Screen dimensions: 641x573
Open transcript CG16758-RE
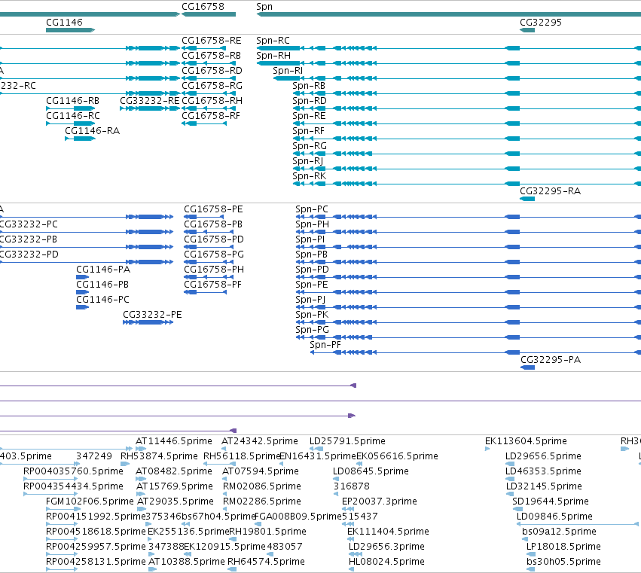tap(212, 41)
